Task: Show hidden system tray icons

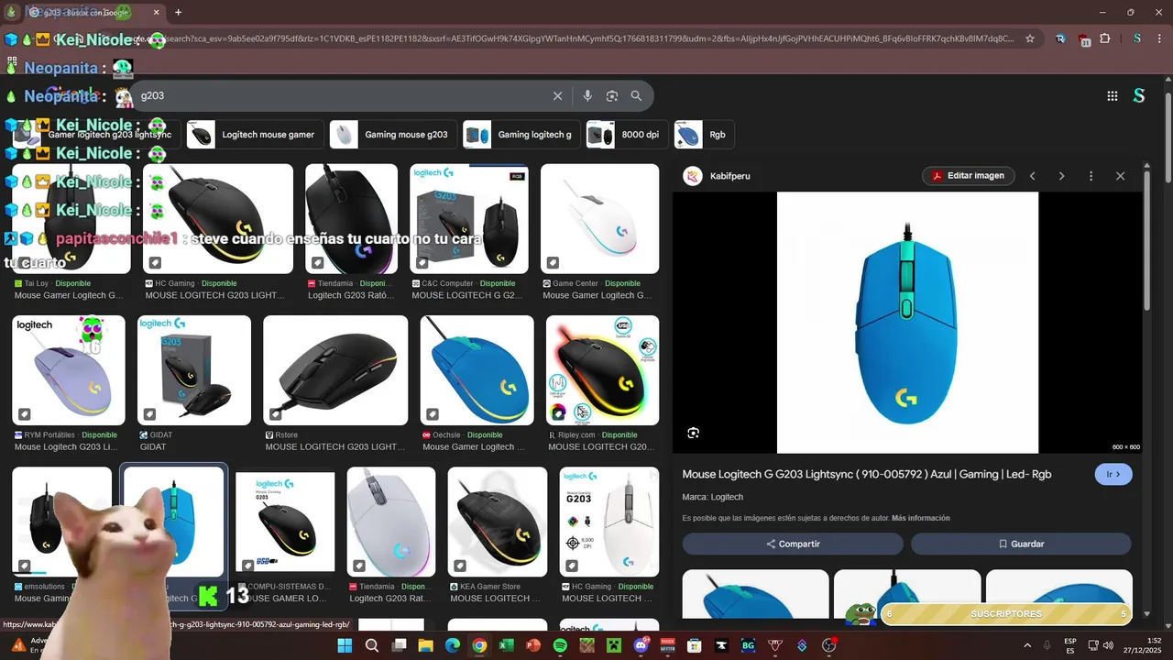Action: (x=1026, y=645)
